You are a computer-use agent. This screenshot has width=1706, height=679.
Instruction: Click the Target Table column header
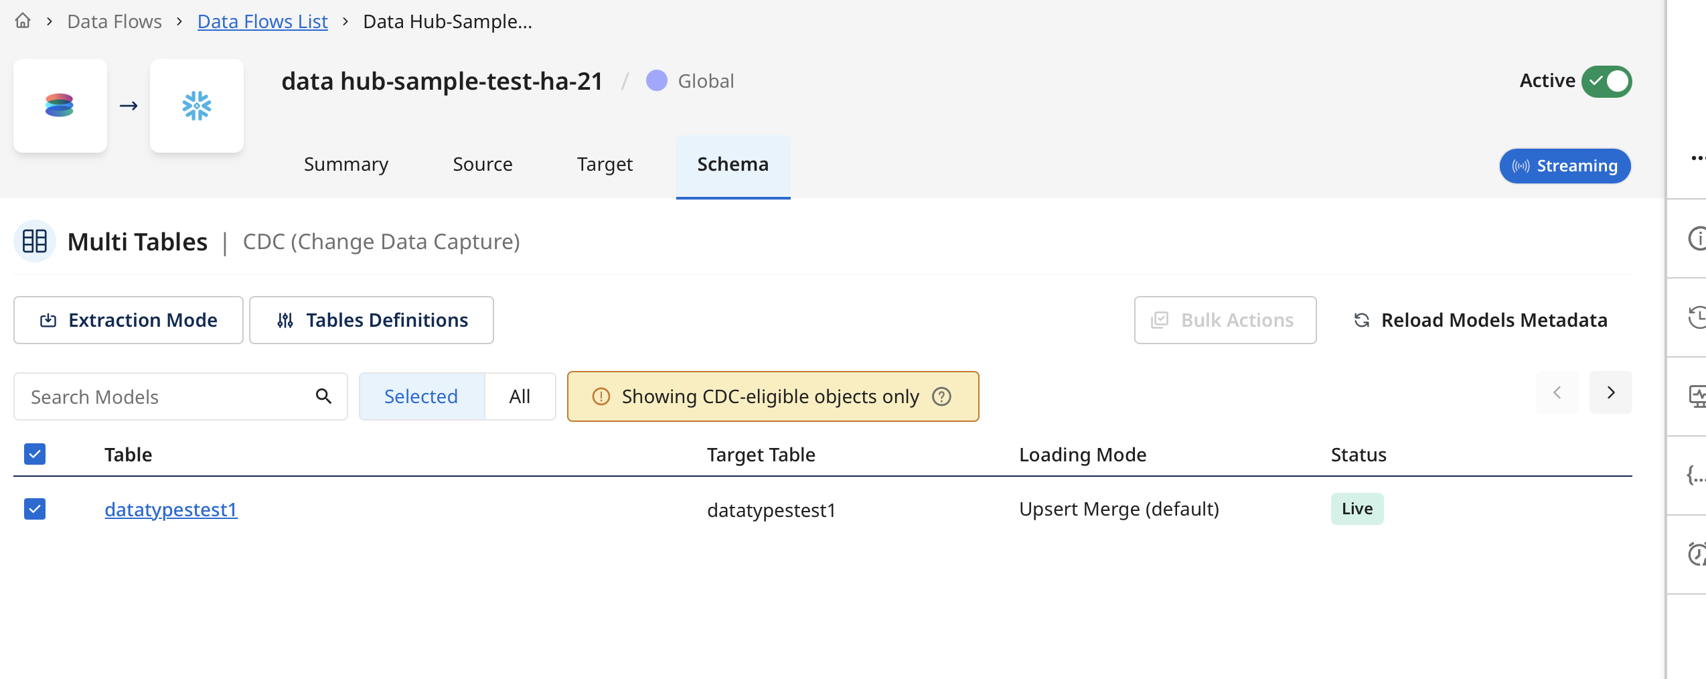coord(761,455)
